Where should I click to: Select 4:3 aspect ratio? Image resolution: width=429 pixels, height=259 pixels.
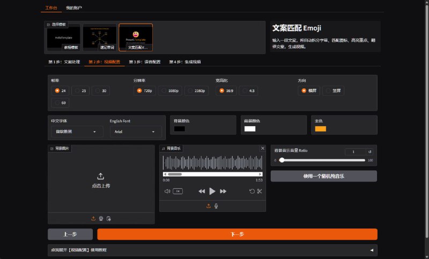pyautogui.click(x=248, y=90)
